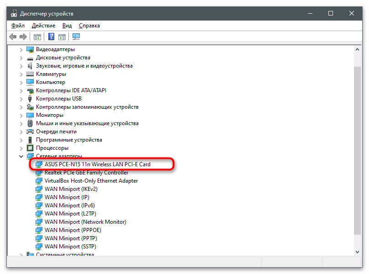Screen dimensions: 369x274
Task: Click the scrollbar up arrow
Action: coord(357,49)
